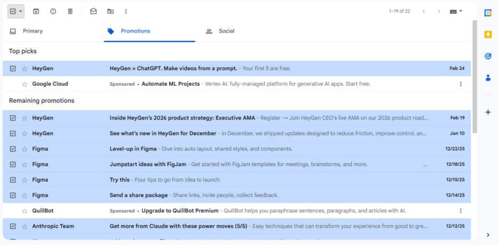Switch to the Primary tab

point(32,31)
